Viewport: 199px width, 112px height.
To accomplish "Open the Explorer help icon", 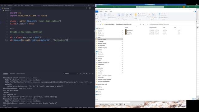I will click(x=195, y=12).
